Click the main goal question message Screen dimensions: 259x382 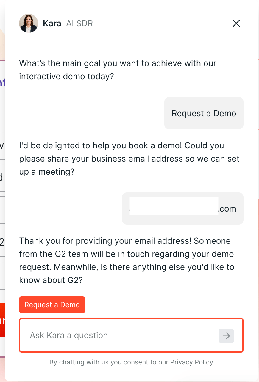pos(118,70)
